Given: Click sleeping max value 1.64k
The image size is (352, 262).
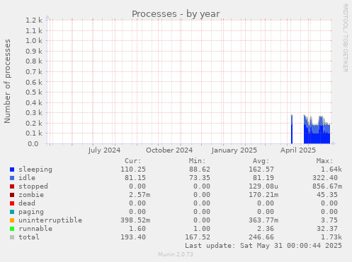Looking at the screenshot, I should [x=331, y=169].
